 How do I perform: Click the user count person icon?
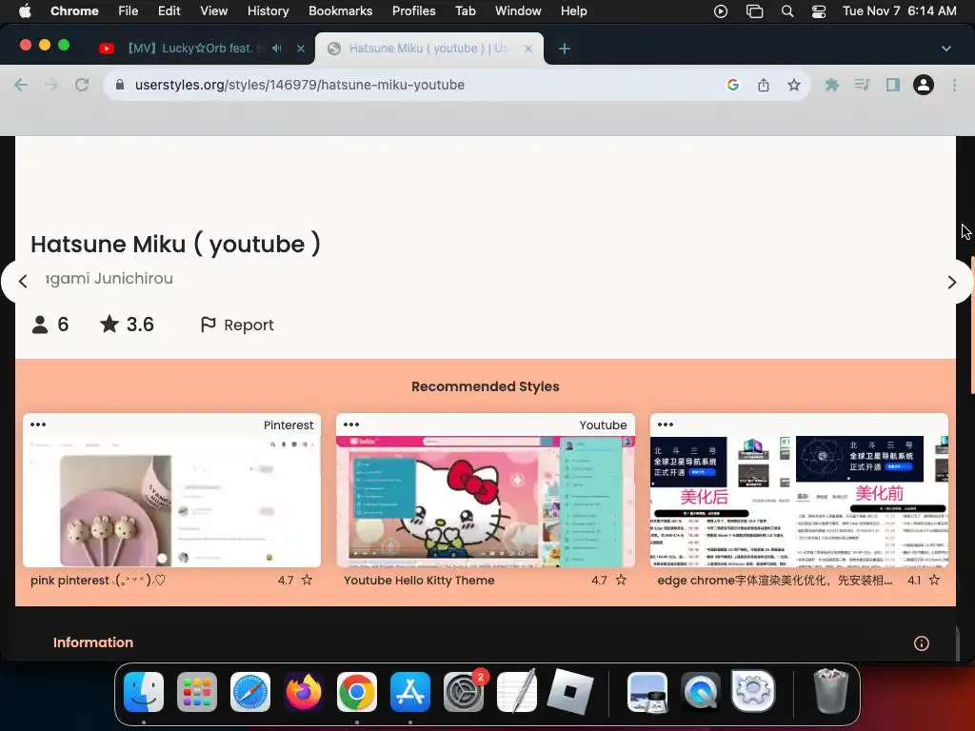[x=40, y=325]
